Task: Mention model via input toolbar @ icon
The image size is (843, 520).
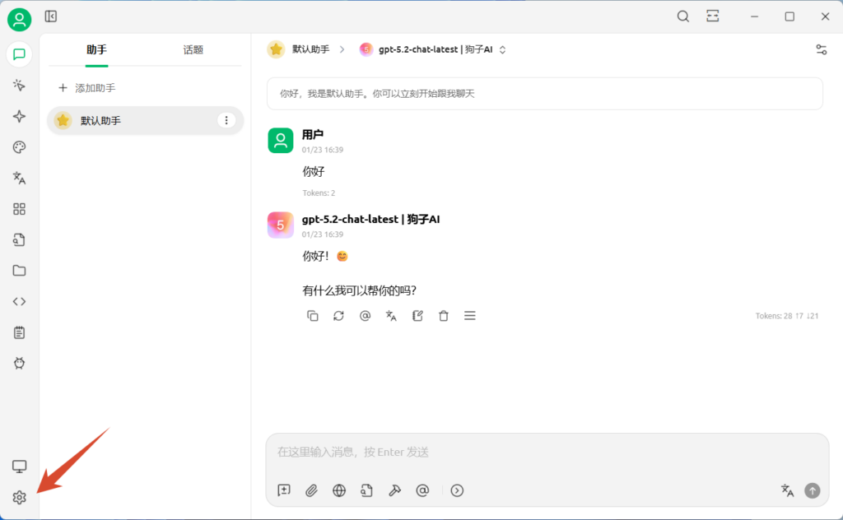Action: point(422,490)
